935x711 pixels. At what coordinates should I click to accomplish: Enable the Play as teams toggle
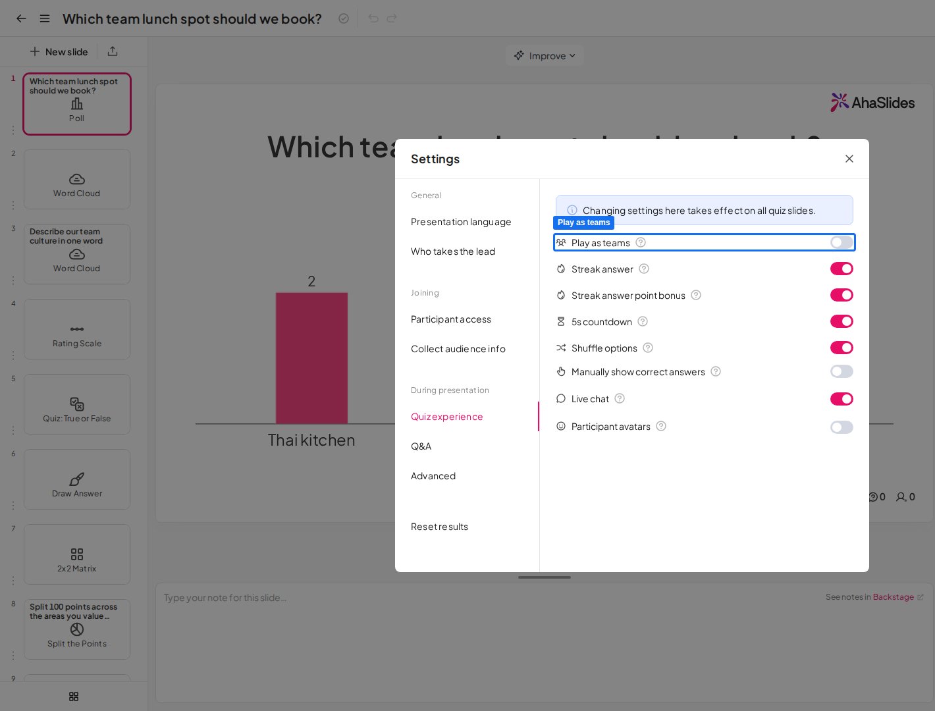pyautogui.click(x=841, y=242)
